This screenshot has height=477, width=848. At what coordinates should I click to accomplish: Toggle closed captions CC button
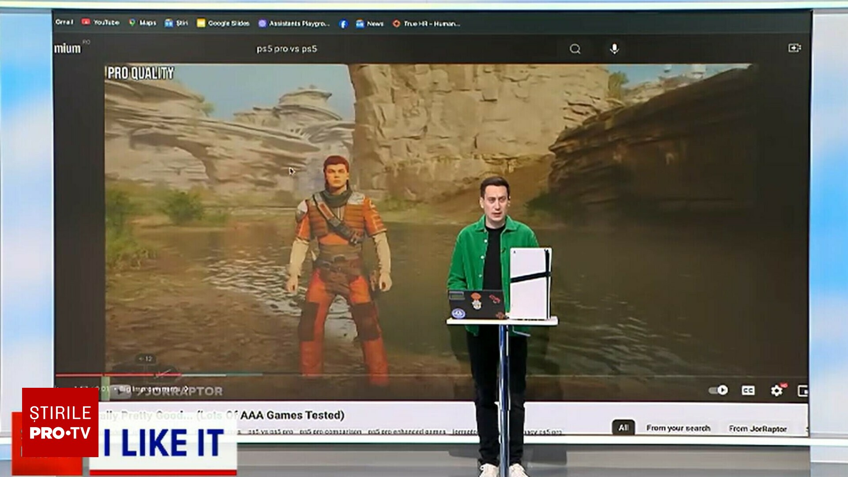pyautogui.click(x=748, y=390)
